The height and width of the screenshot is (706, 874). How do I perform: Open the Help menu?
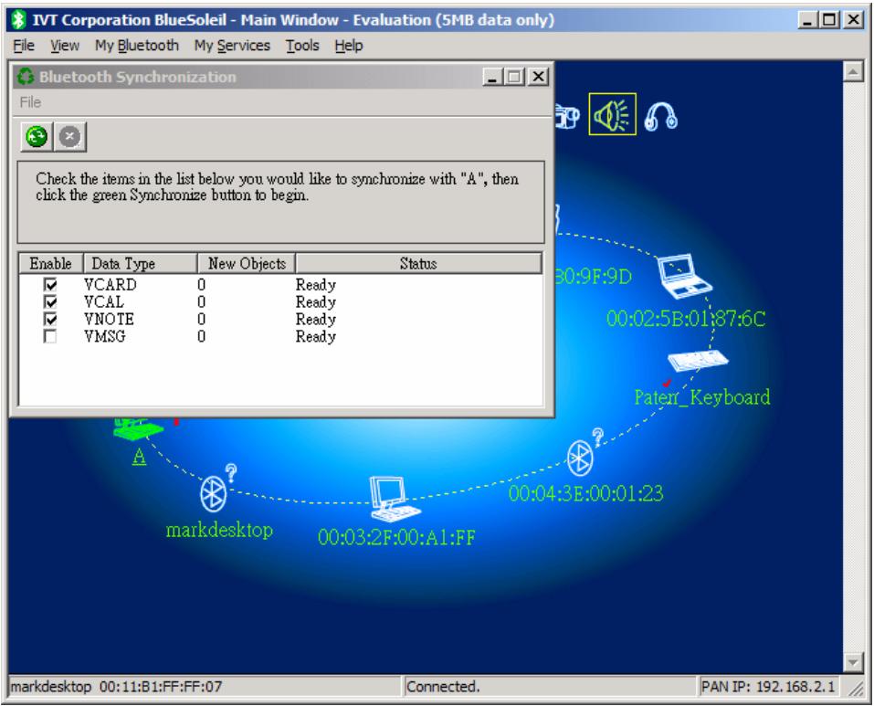pyautogui.click(x=348, y=46)
